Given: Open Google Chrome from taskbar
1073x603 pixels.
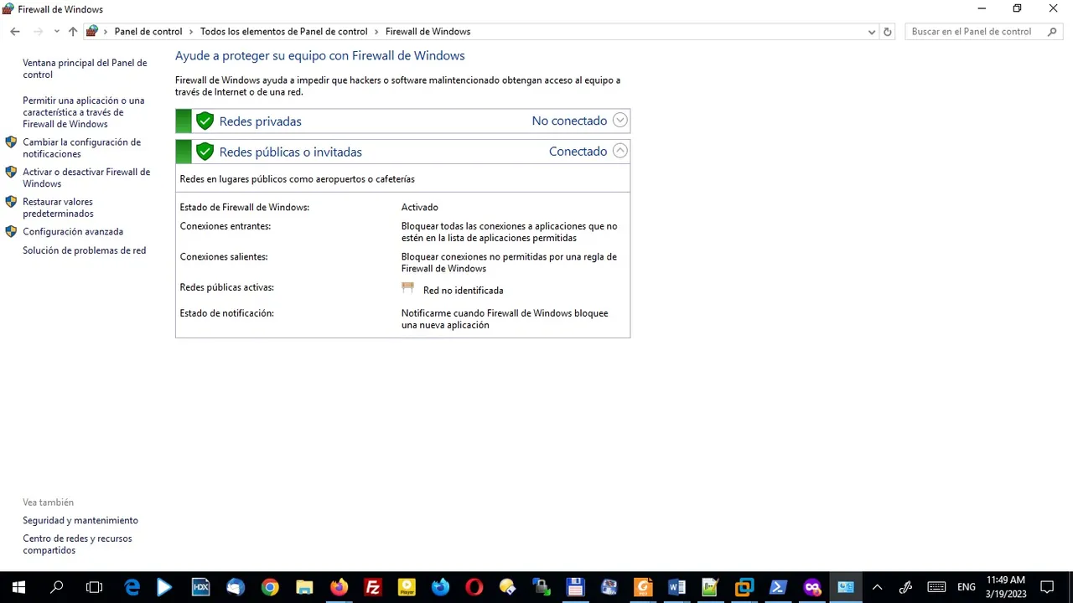Looking at the screenshot, I should (x=269, y=587).
